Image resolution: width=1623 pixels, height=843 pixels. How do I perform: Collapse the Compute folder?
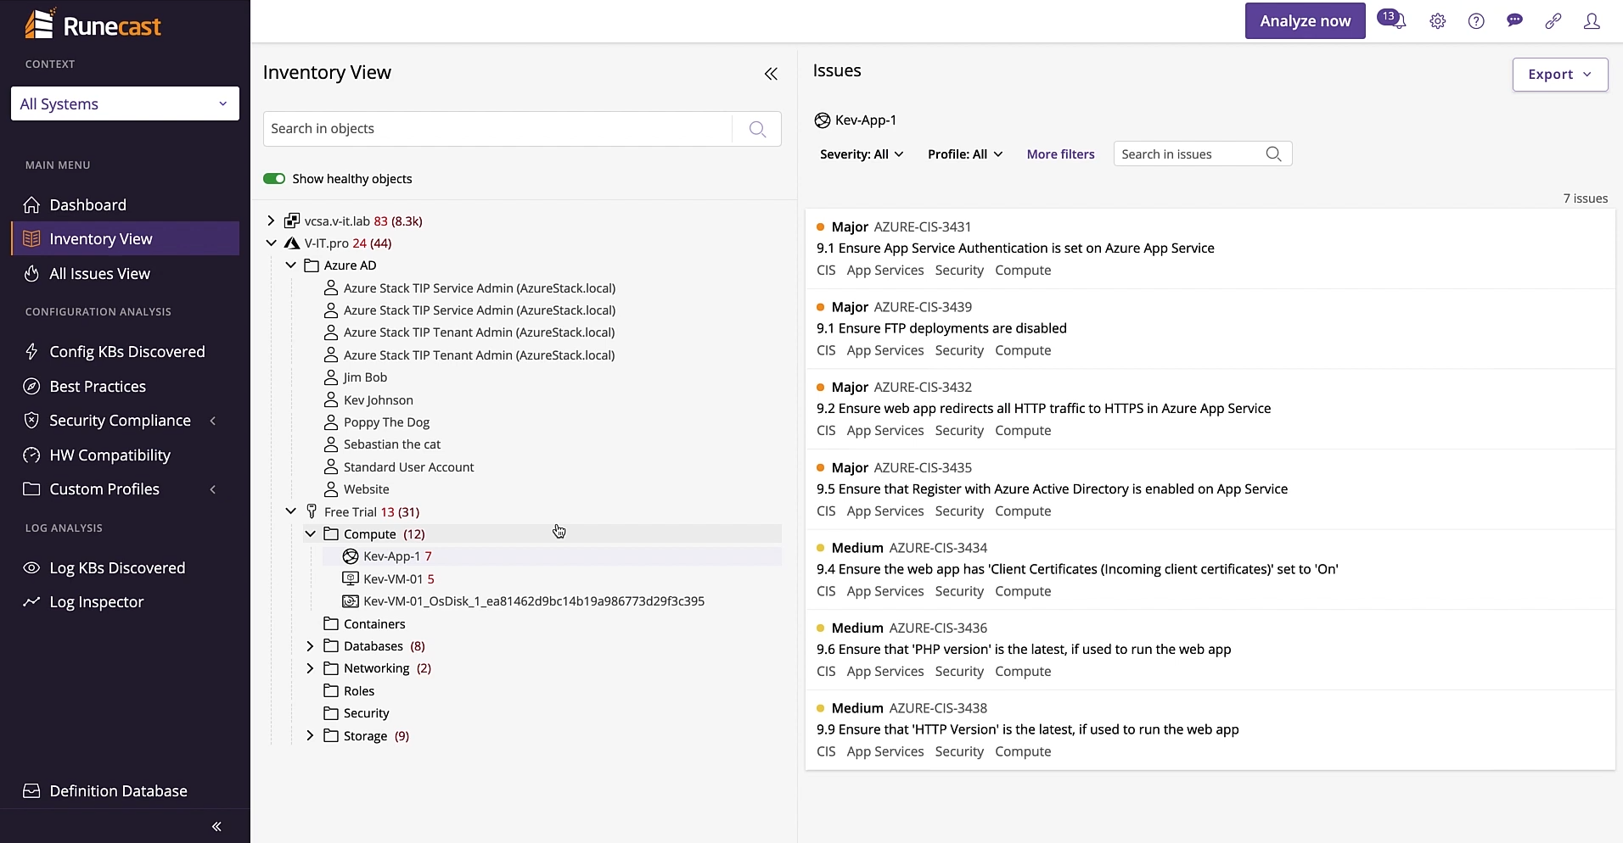(x=310, y=533)
